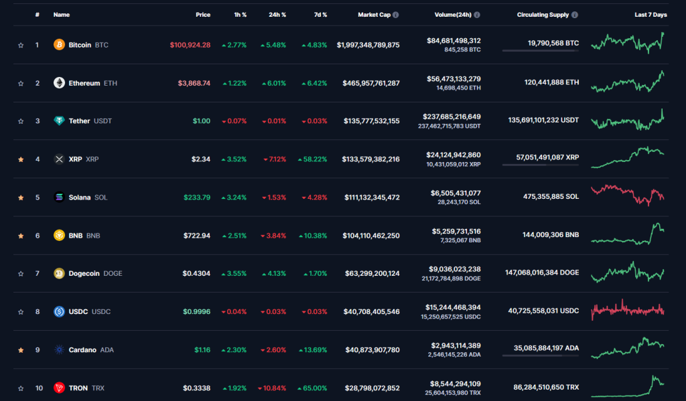
Task: Sort by Volume(24h) column header
Action: (x=453, y=15)
